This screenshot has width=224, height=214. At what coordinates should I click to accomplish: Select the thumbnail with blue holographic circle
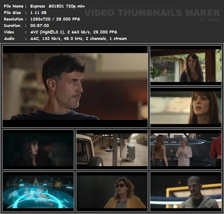38,192
